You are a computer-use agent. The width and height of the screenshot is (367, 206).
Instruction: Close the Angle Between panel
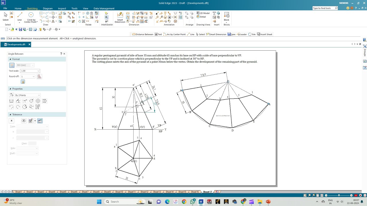(64, 54)
